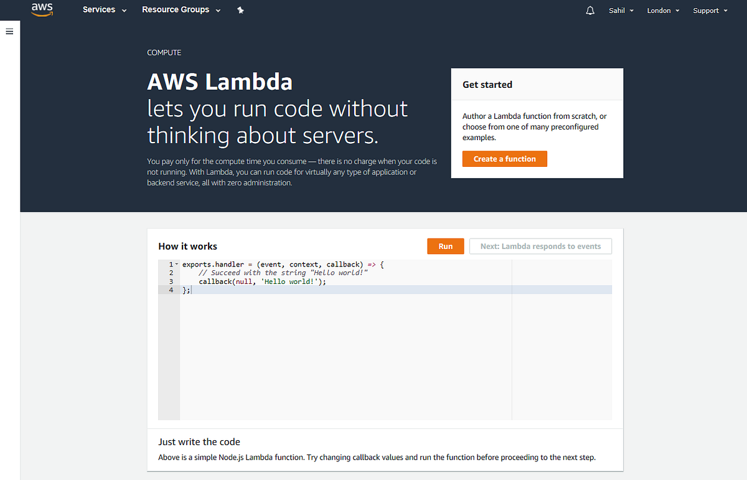This screenshot has height=480, width=747.
Task: Click line number 2 in the gutter
Action: coord(171,273)
